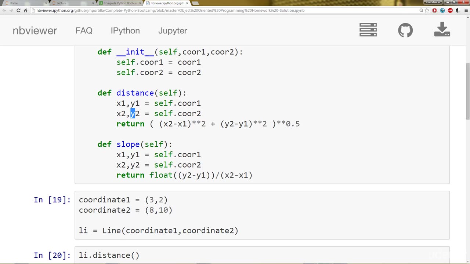
Task: Select the nbviewer.ipython.org tab
Action: pyautogui.click(x=166, y=3)
